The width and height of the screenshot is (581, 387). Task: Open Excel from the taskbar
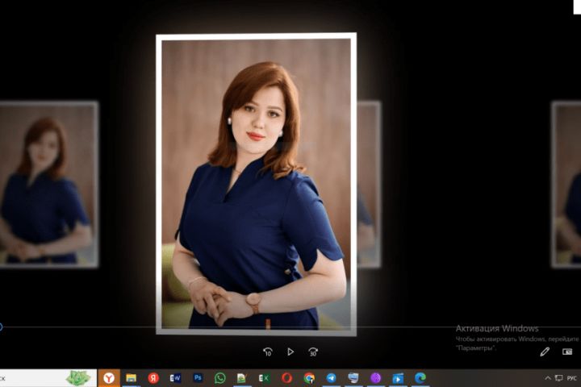264,377
